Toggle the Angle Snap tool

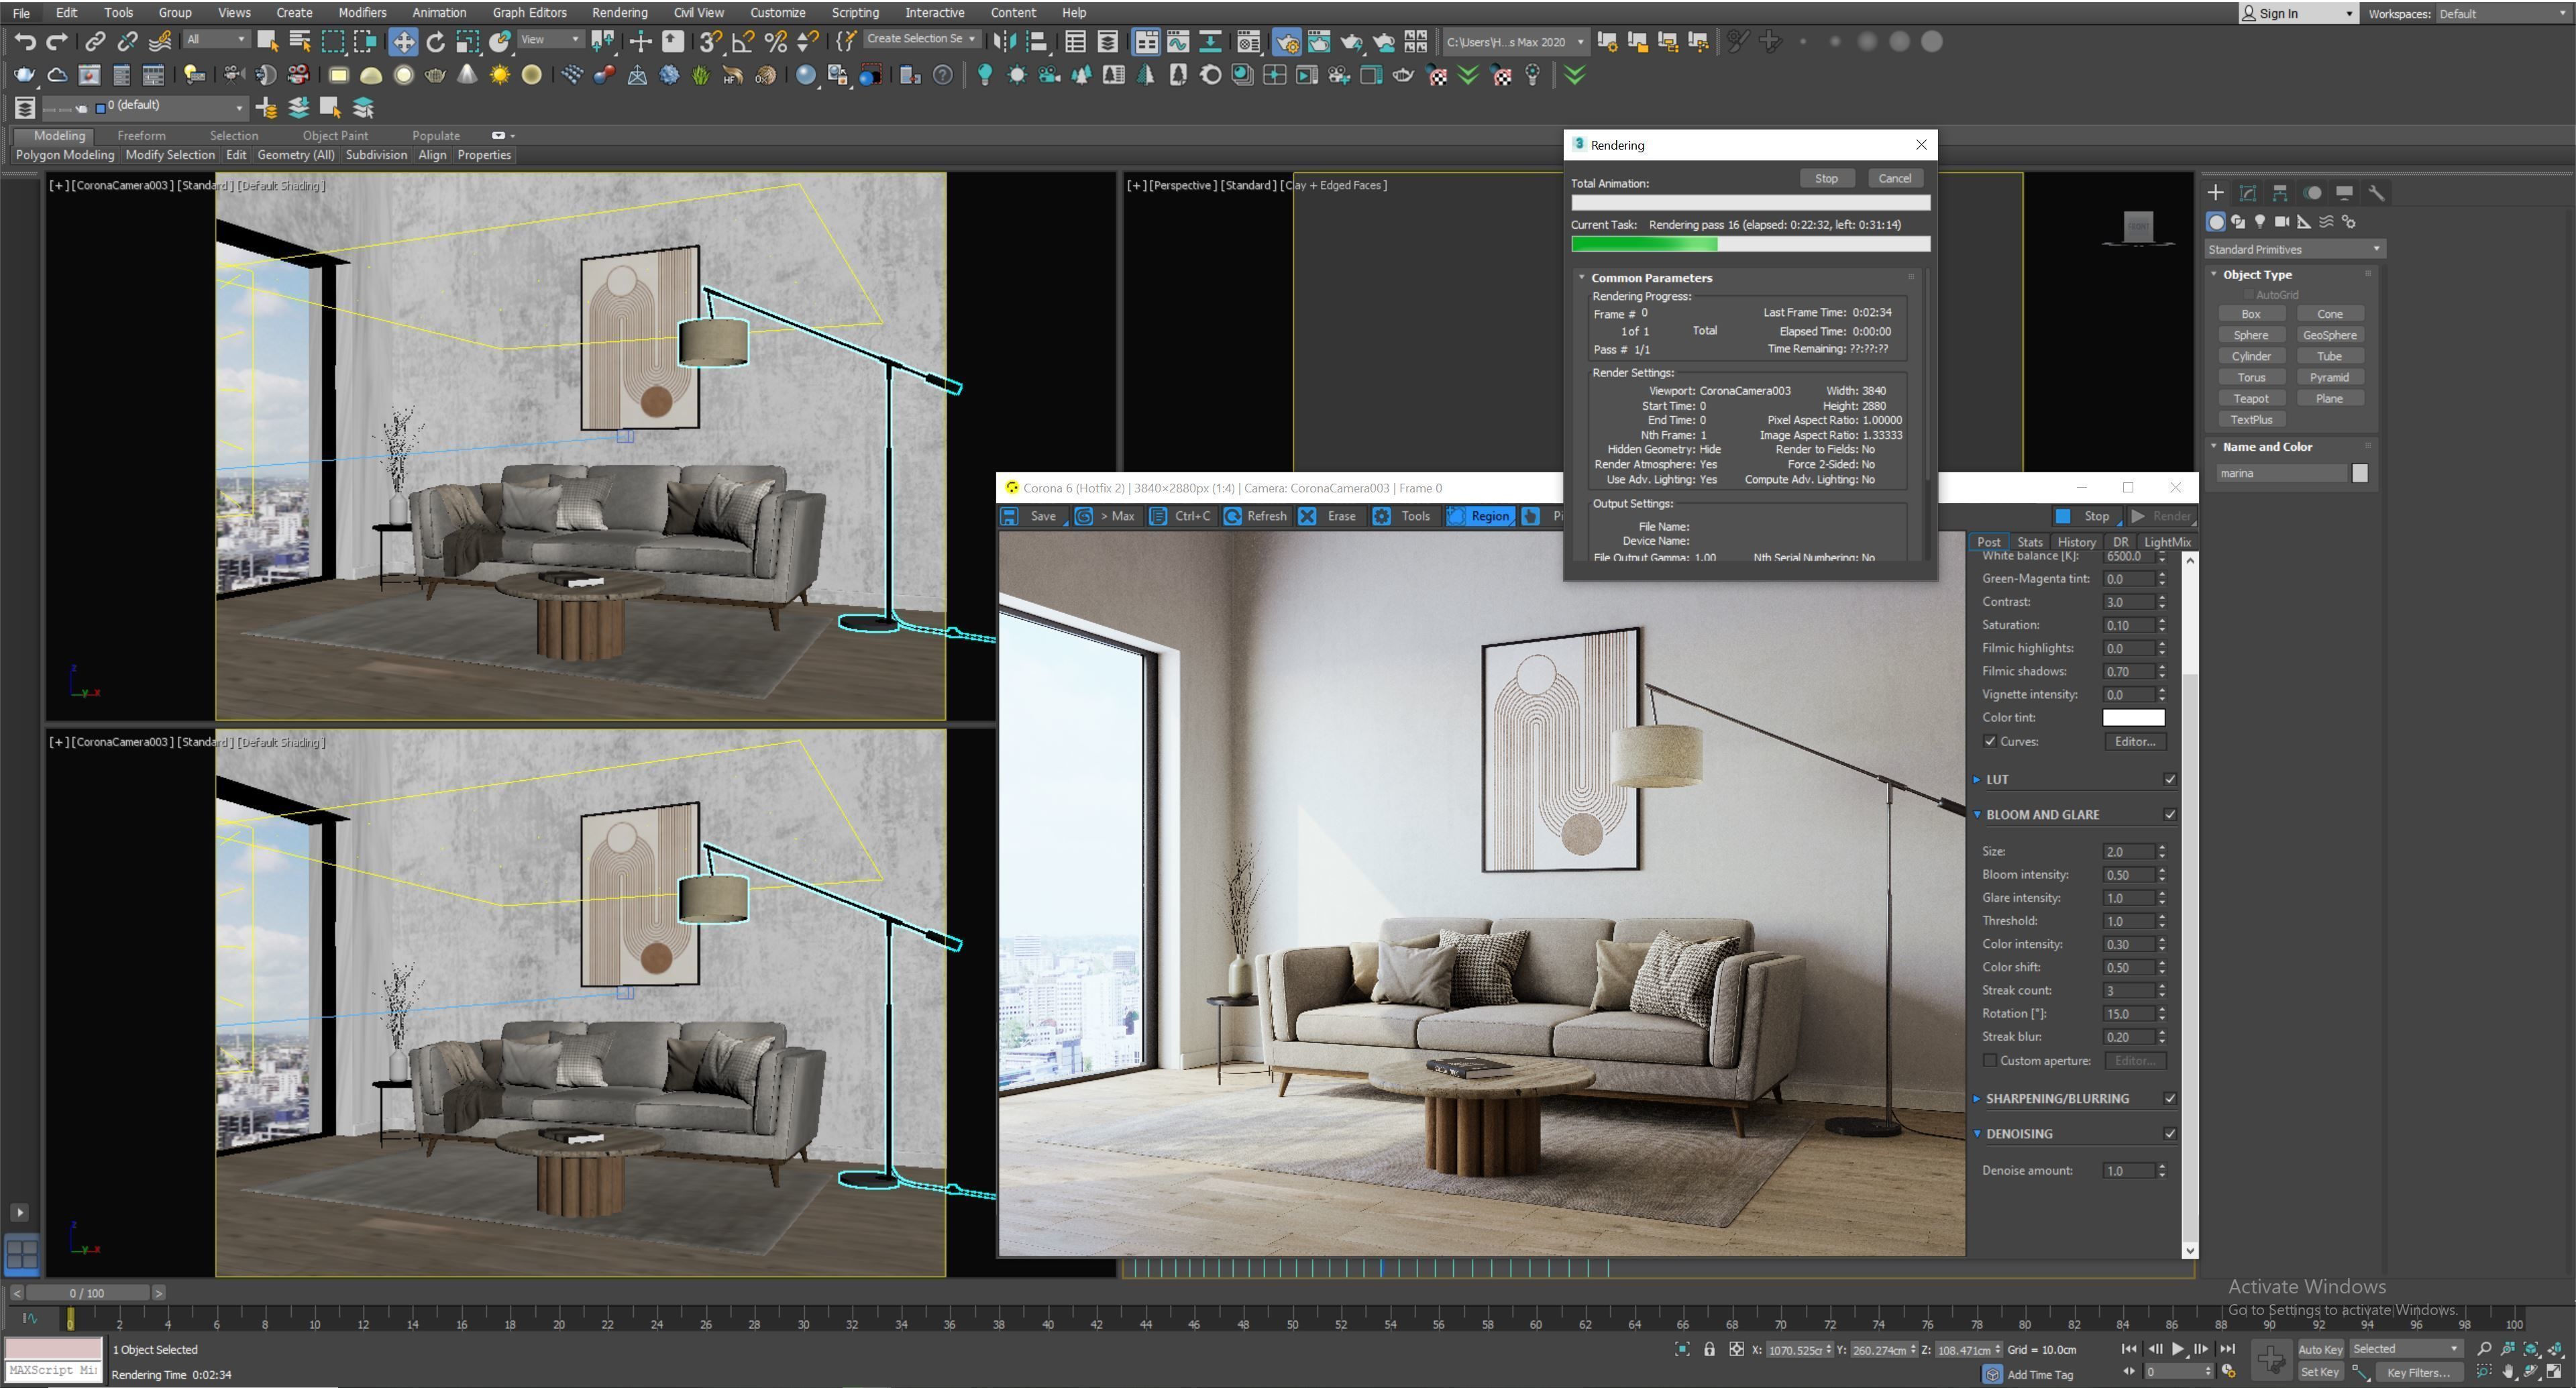pos(743,41)
